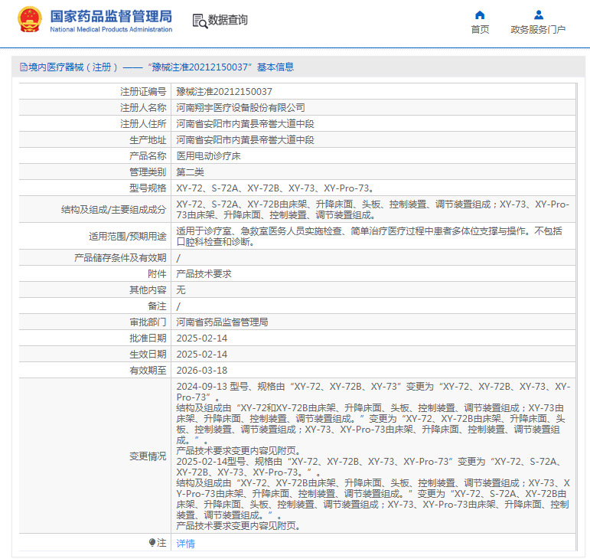Select the 河南翔宇医疗设备股份有限公司 registrant name
Screen dimensions: 590x559
(x=241, y=108)
